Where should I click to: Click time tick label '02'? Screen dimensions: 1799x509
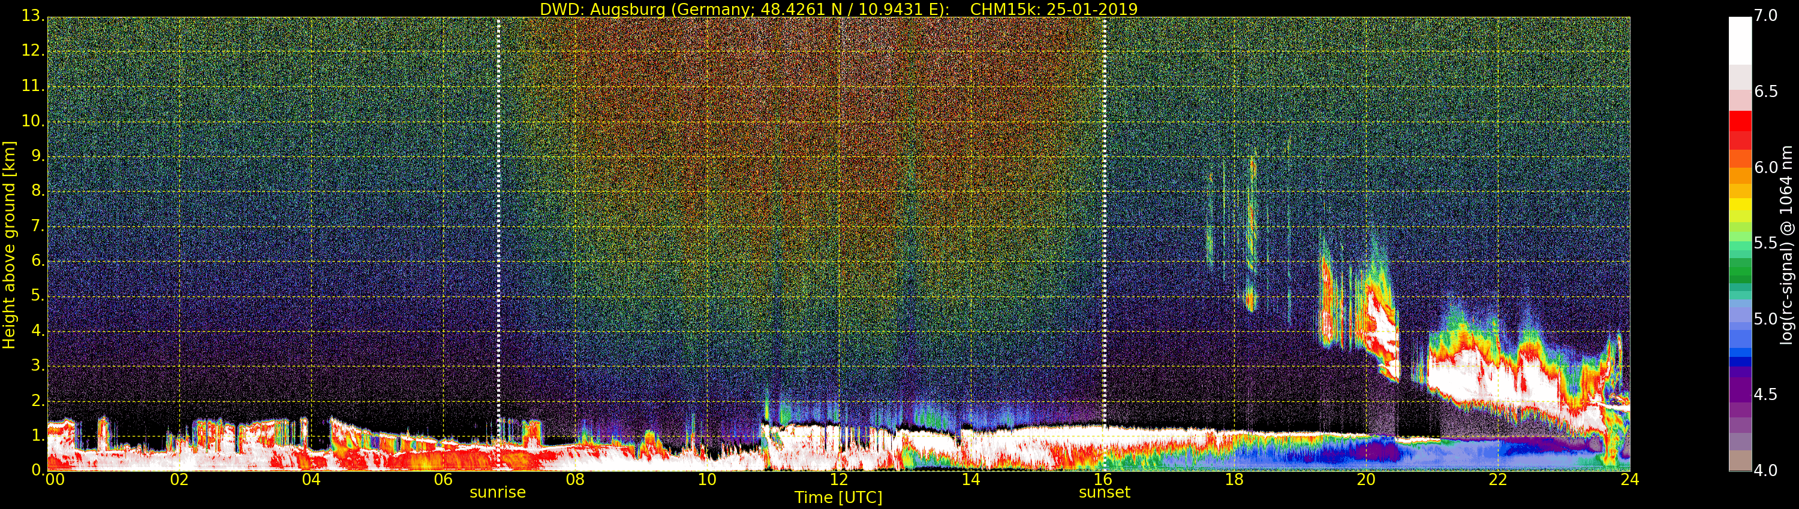[179, 480]
